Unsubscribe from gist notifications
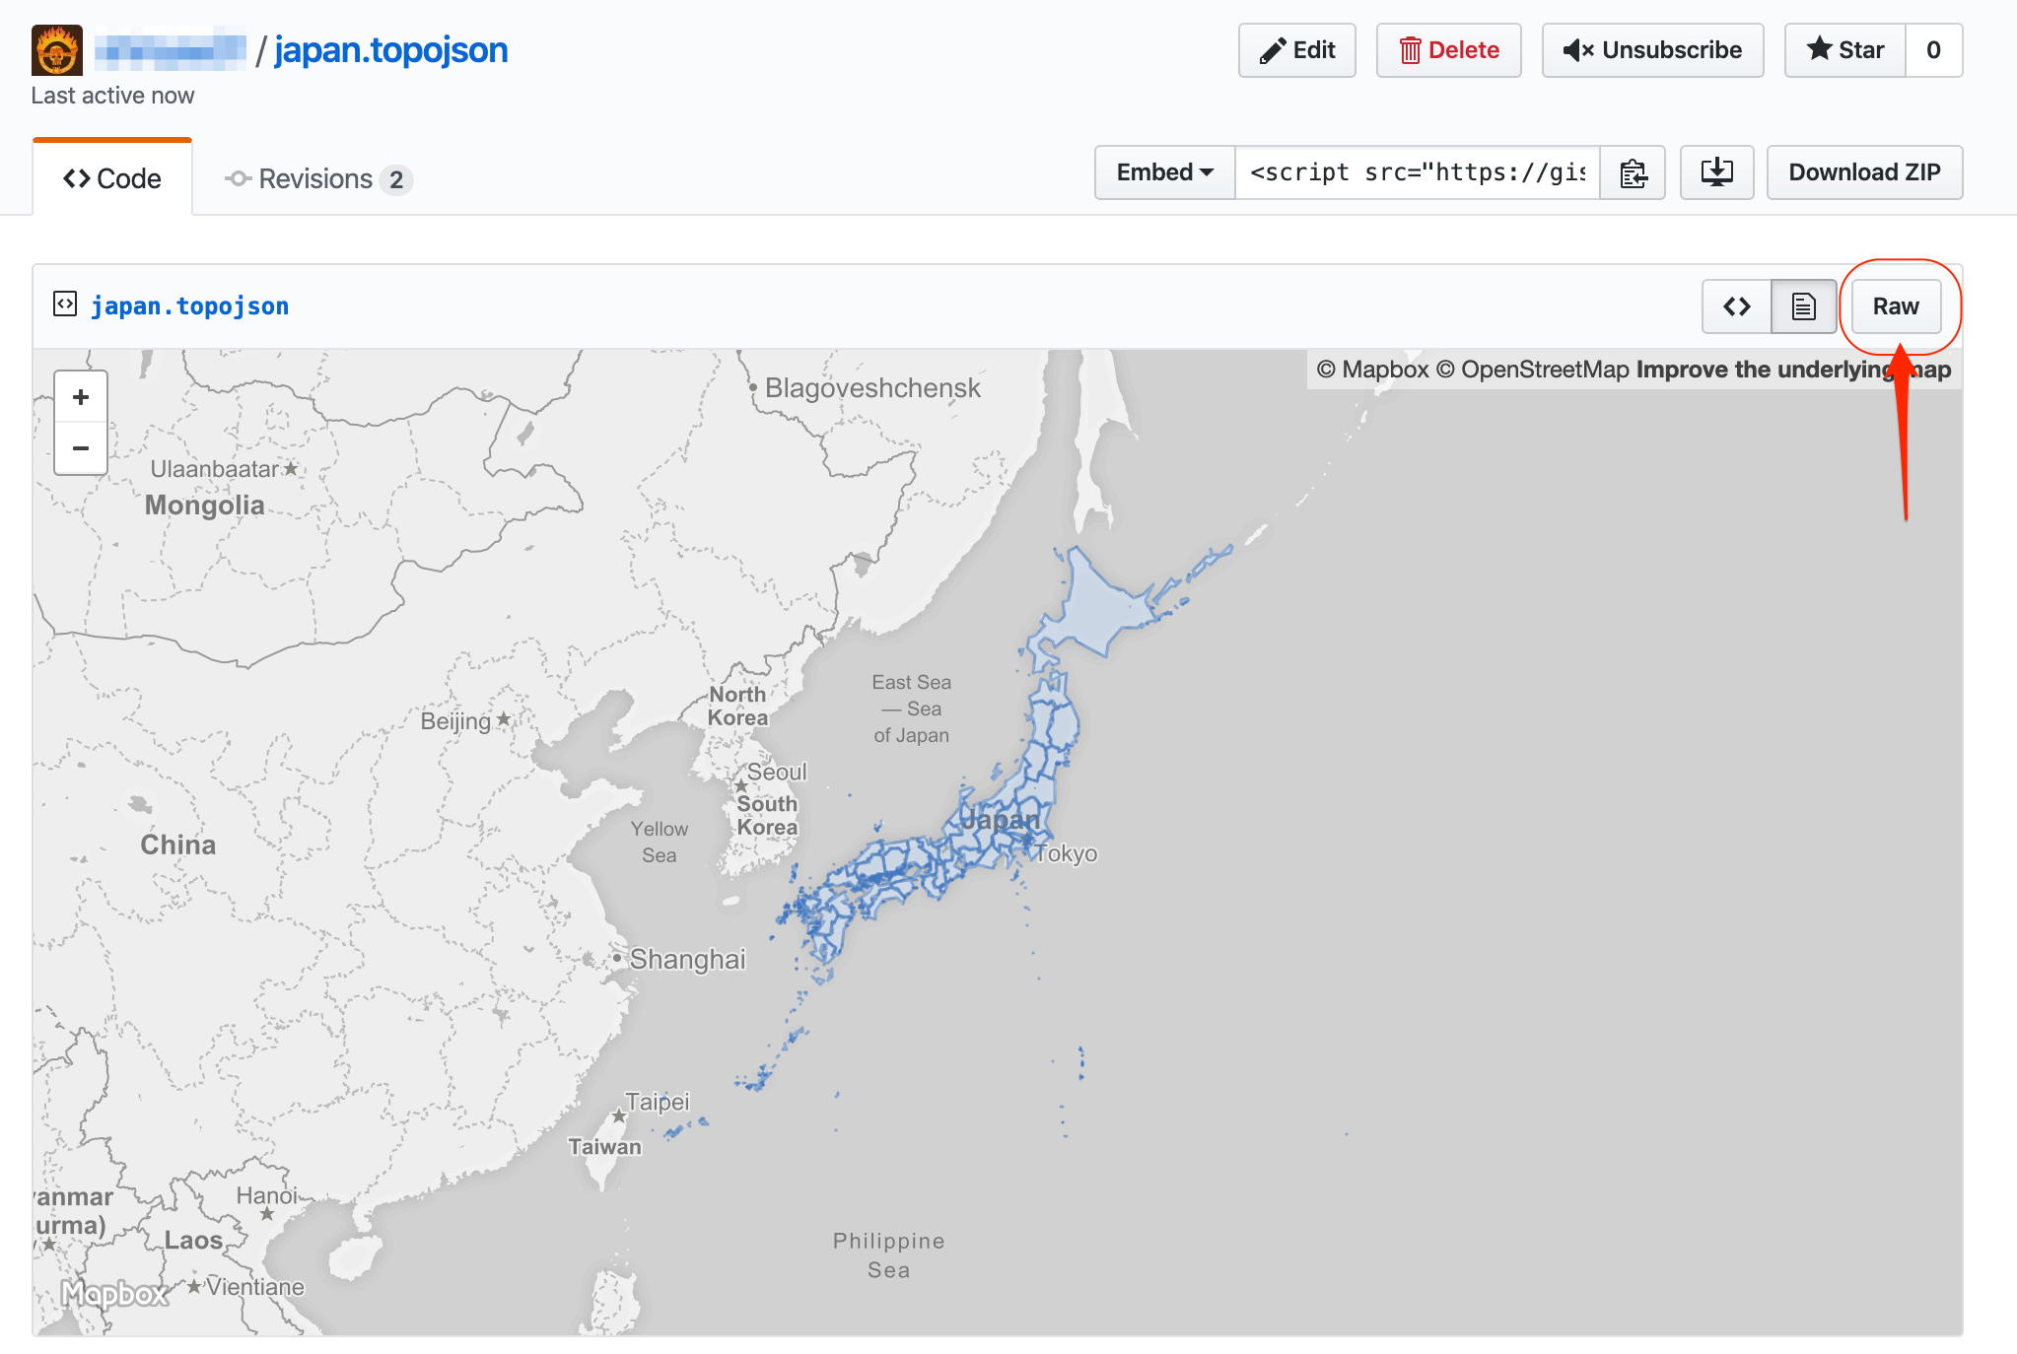 [x=1653, y=50]
